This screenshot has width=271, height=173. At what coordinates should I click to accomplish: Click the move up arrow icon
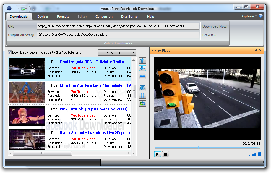(x=142, y=61)
